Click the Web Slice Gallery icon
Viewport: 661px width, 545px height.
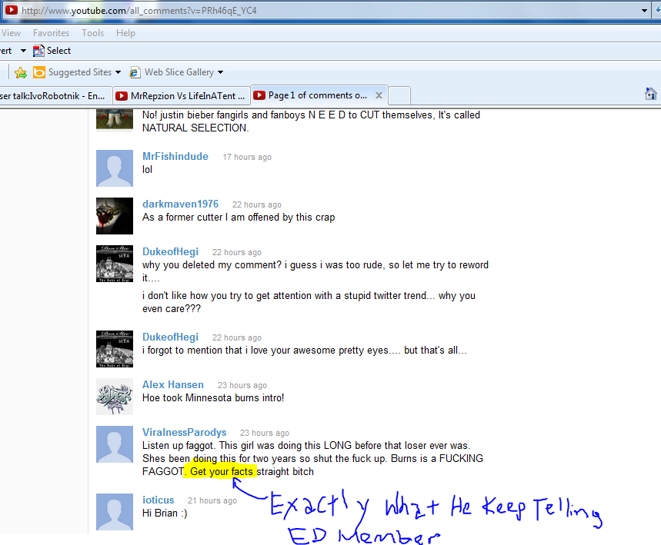[135, 72]
